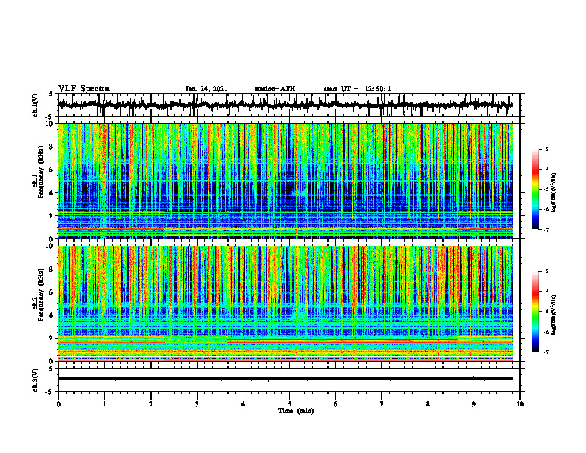586x453 pixels.
Task: Click tick label "3" on the Time axis
Action: coord(197,404)
